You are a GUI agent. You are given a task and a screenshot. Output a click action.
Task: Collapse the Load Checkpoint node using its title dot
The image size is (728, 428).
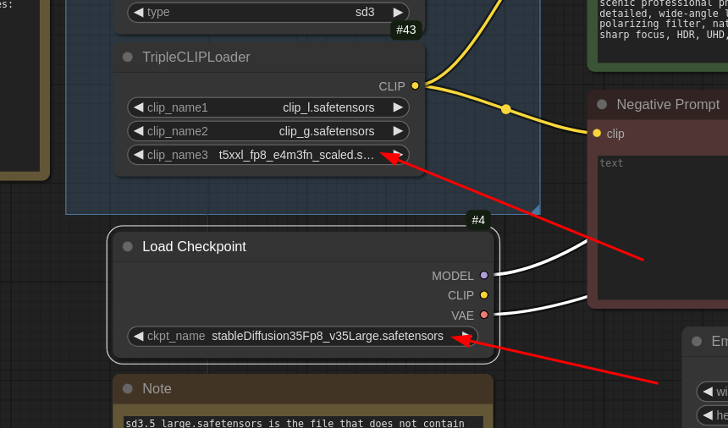(128, 247)
